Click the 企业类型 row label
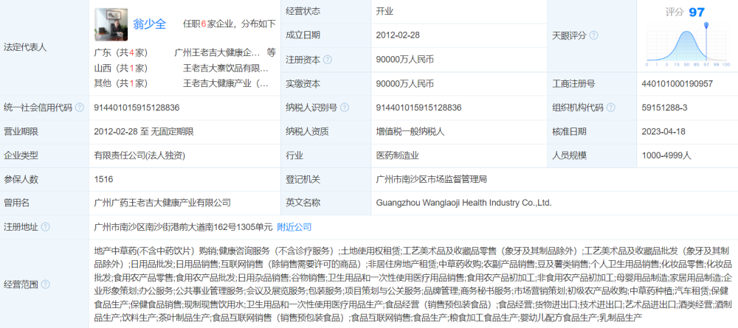Image resolution: width=738 pixels, height=328 pixels. [21, 156]
